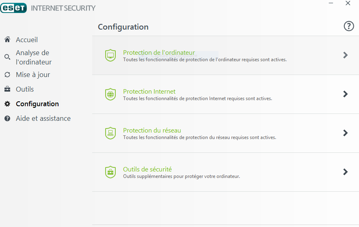Image resolution: width=359 pixels, height=227 pixels.
Task: Click the gear icon beside Configuration
Action: (x=7, y=104)
